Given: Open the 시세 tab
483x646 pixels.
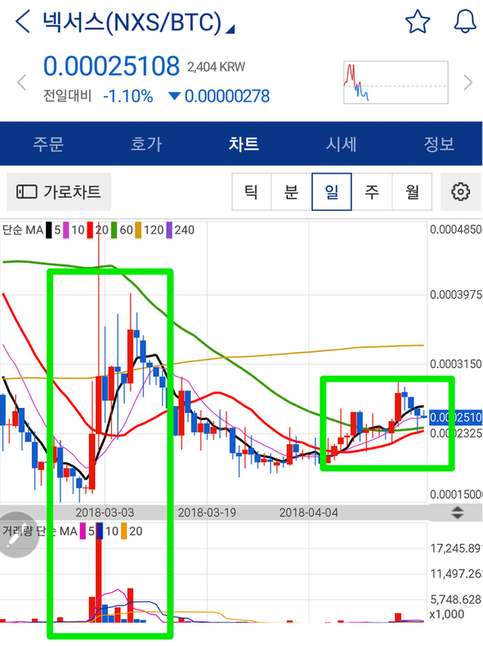Looking at the screenshot, I should [341, 144].
